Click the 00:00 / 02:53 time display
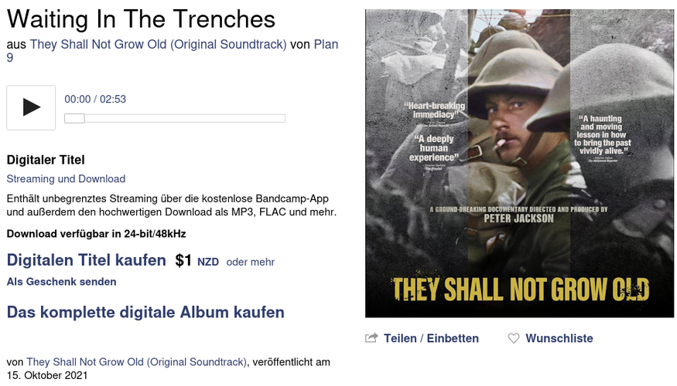677x386 pixels. click(x=95, y=99)
